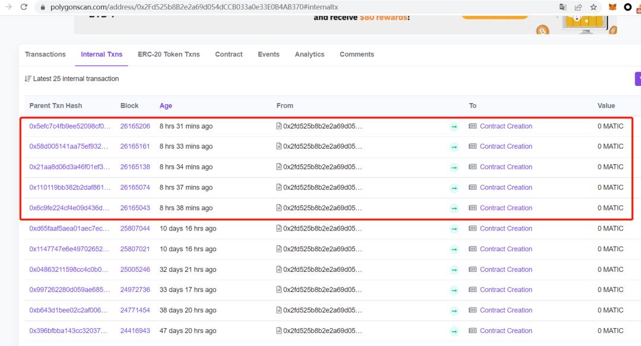View block 25807044
This screenshot has width=641, height=346.
tap(135, 229)
